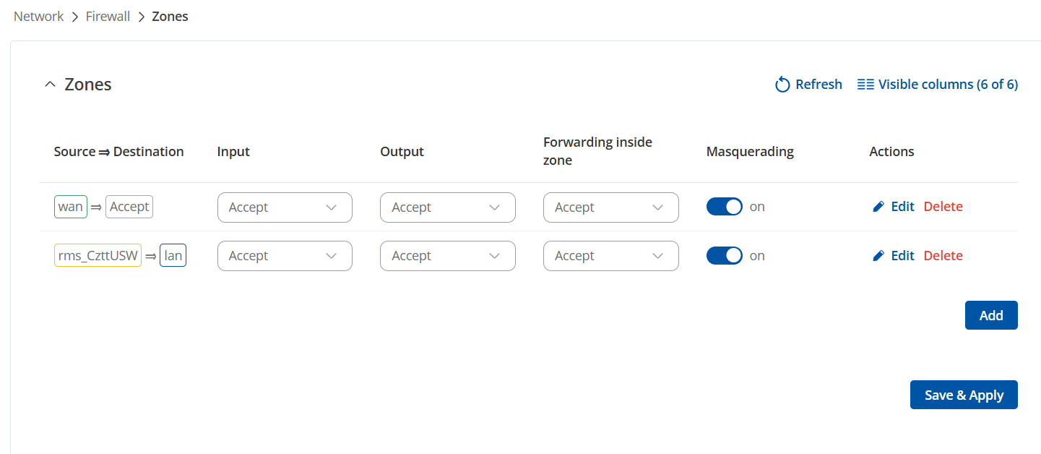Disable masquerading for rms_CzttUSW zone
Screen dimensions: 1041x454
click(725, 256)
